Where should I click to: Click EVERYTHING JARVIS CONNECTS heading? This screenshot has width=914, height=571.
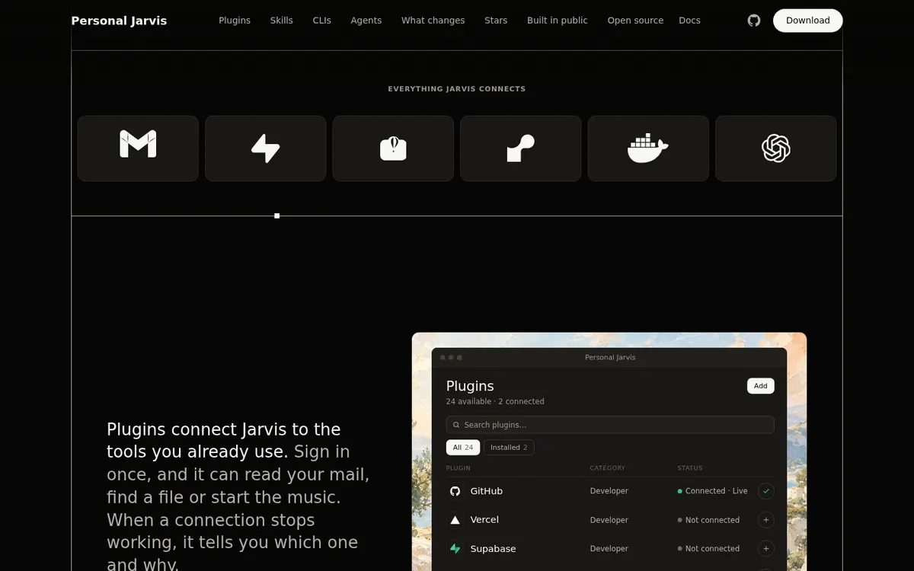[x=457, y=89]
